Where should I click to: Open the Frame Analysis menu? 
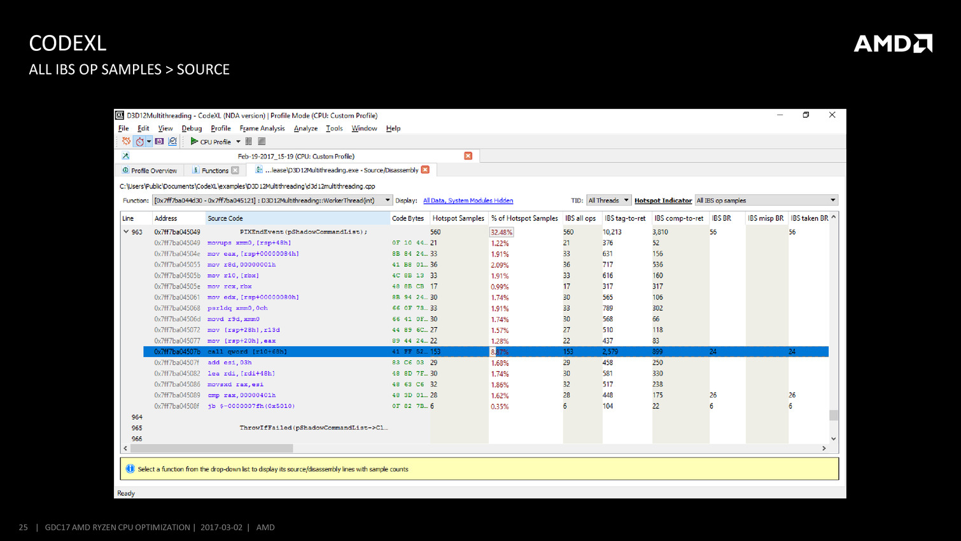[262, 129]
